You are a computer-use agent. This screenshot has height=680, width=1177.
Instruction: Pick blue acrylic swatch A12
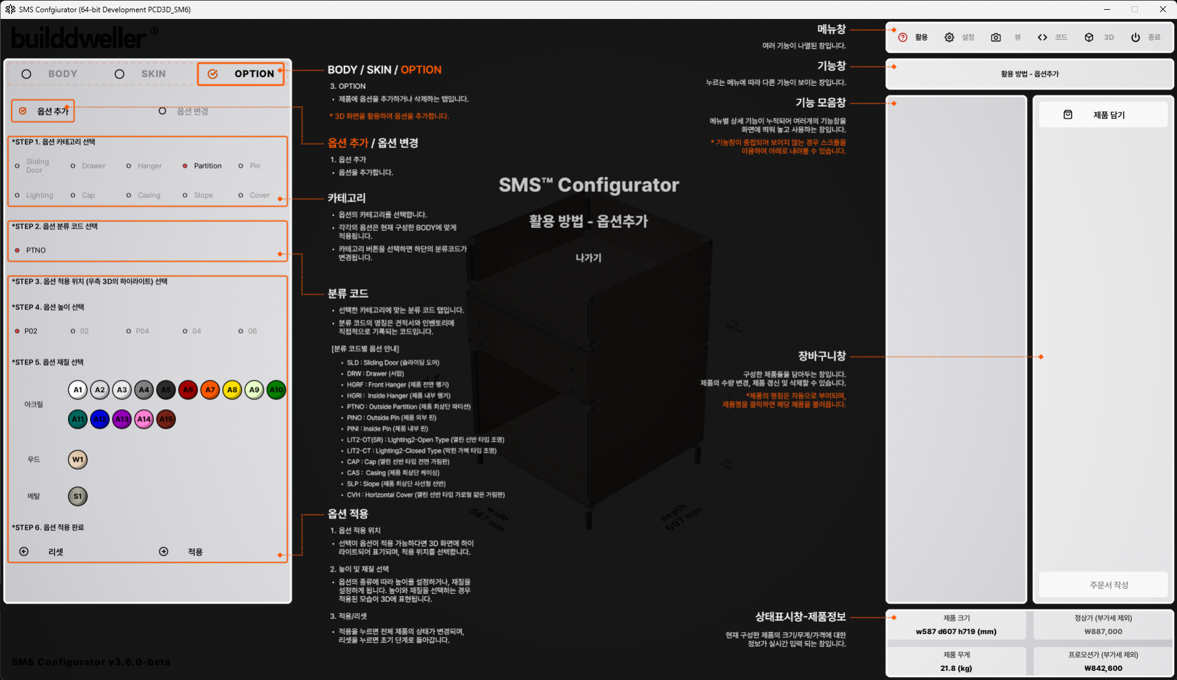(100, 419)
